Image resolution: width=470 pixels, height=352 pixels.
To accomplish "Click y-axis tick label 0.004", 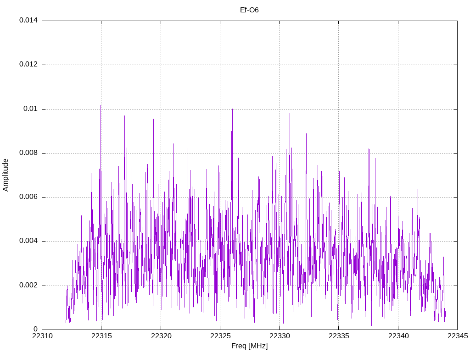I will [x=28, y=241].
